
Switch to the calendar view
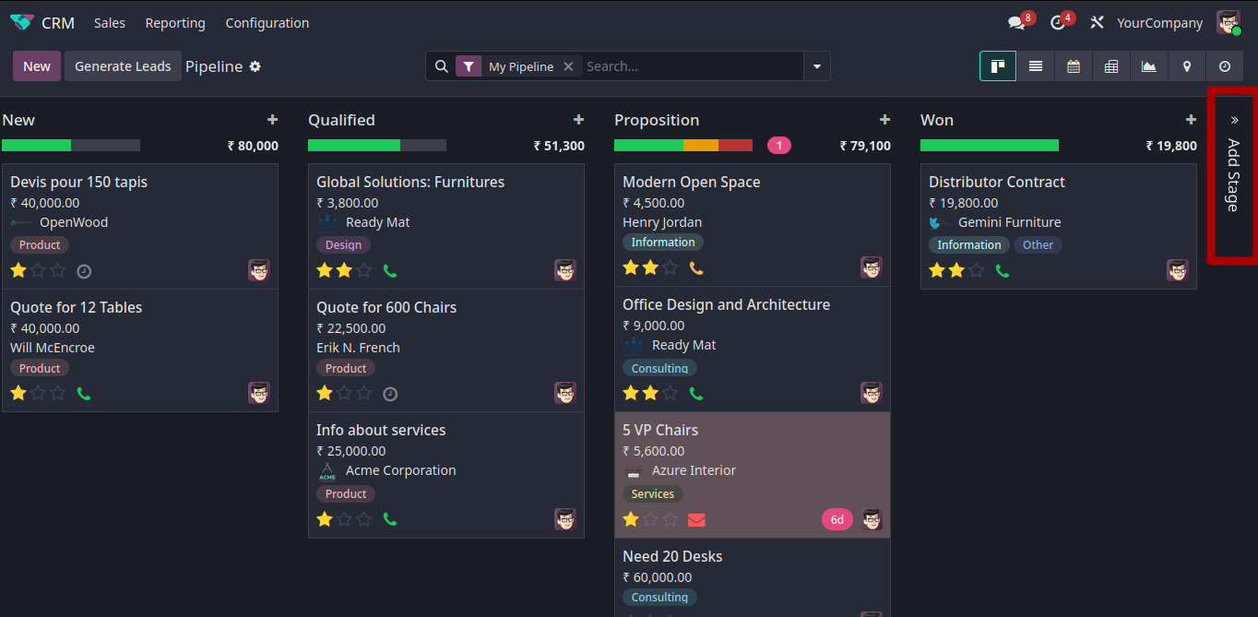pyautogui.click(x=1074, y=66)
